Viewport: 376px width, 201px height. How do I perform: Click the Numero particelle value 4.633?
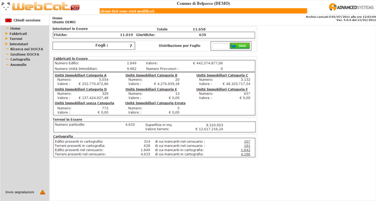pyautogui.click(x=130, y=125)
